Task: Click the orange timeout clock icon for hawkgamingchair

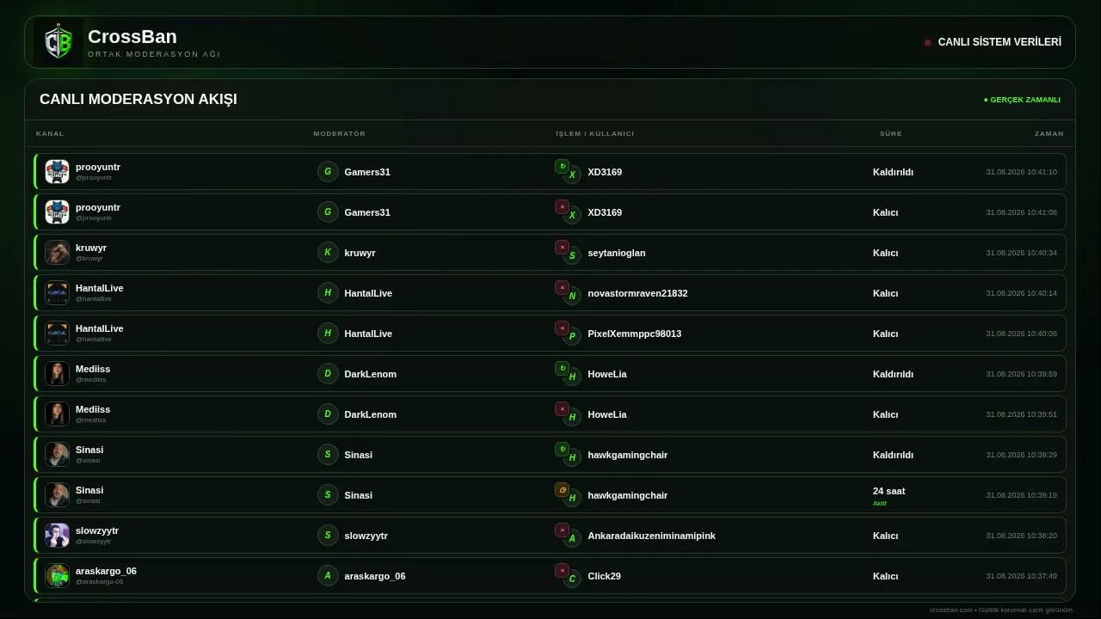Action: click(562, 489)
